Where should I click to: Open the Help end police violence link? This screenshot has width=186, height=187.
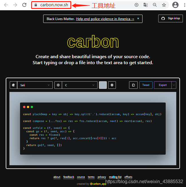105,19
